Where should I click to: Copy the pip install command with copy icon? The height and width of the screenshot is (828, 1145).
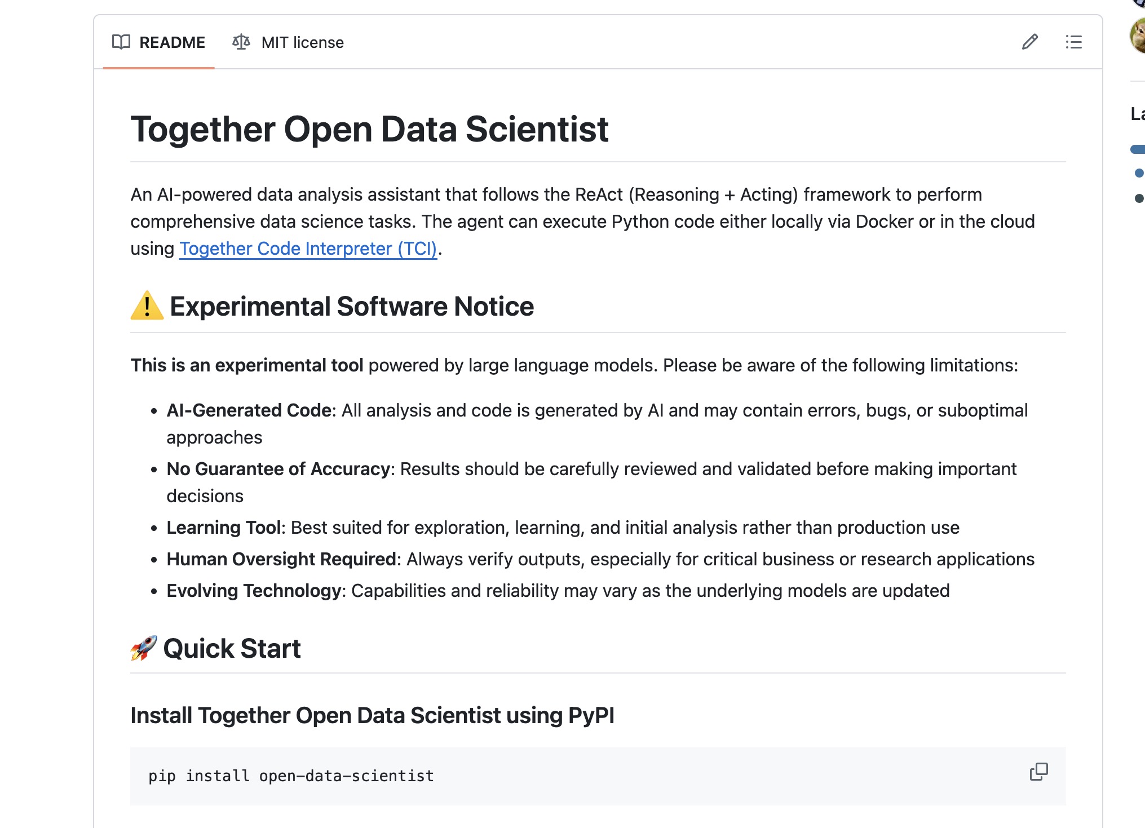(x=1039, y=772)
